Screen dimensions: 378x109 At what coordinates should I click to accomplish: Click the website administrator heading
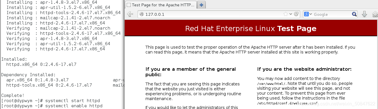(304, 69)
